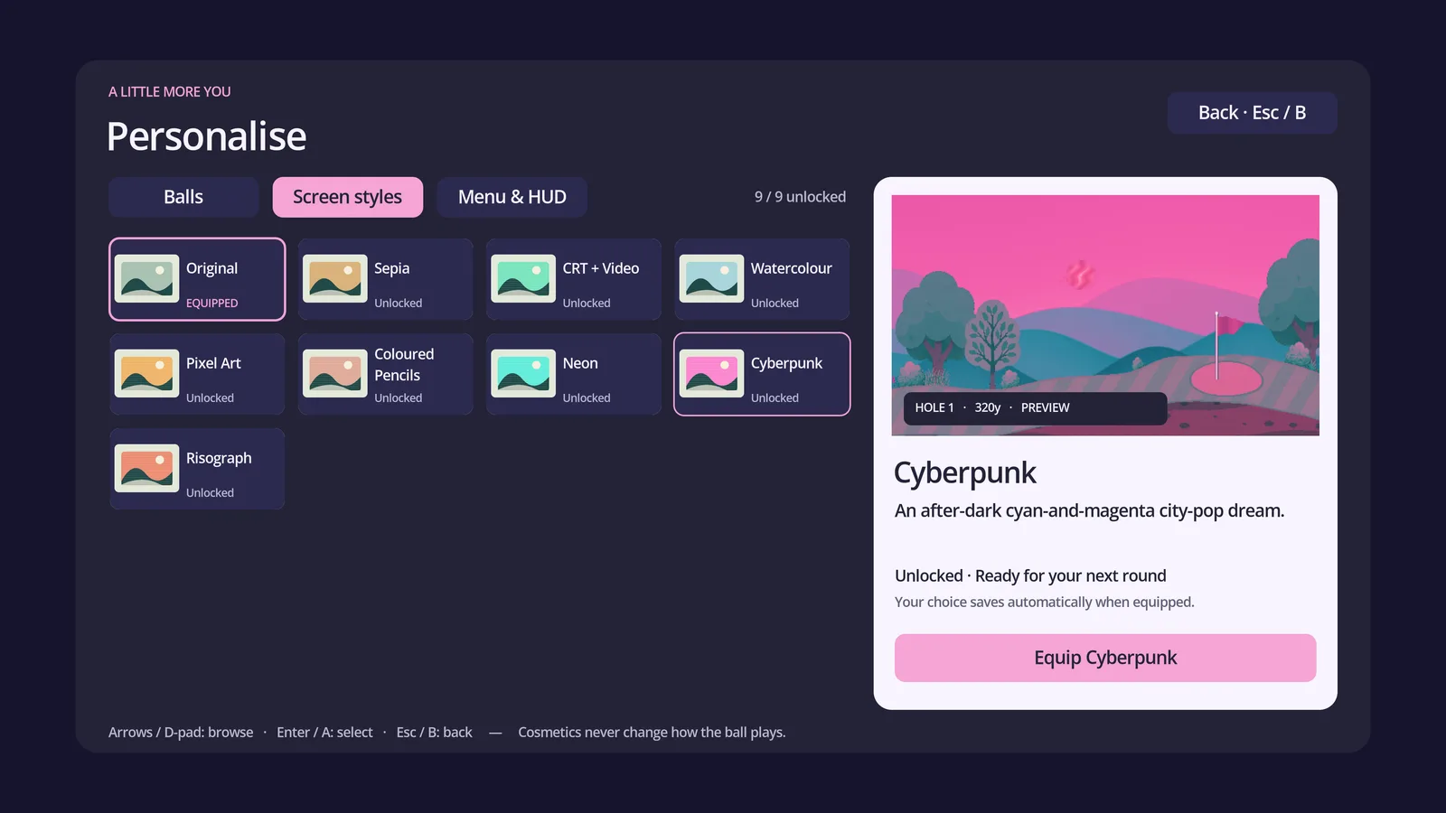The width and height of the screenshot is (1446, 813).
Task: Click 'A LITTLE MORE YOU' subtitle
Action: click(x=170, y=92)
